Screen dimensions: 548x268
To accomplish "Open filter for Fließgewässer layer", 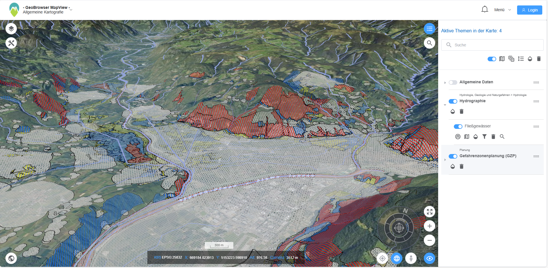I will (x=484, y=137).
